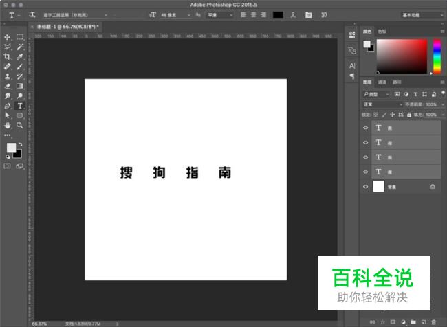The height and width of the screenshot is (327, 447).
Task: Switch to the 色板 tab
Action: pos(382,31)
